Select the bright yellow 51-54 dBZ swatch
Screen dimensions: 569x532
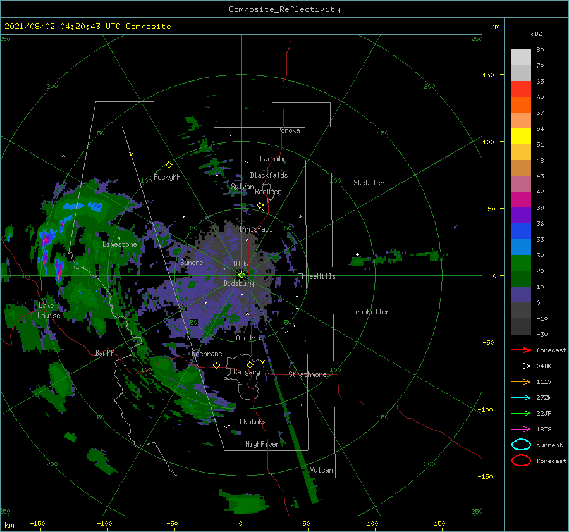(521, 136)
